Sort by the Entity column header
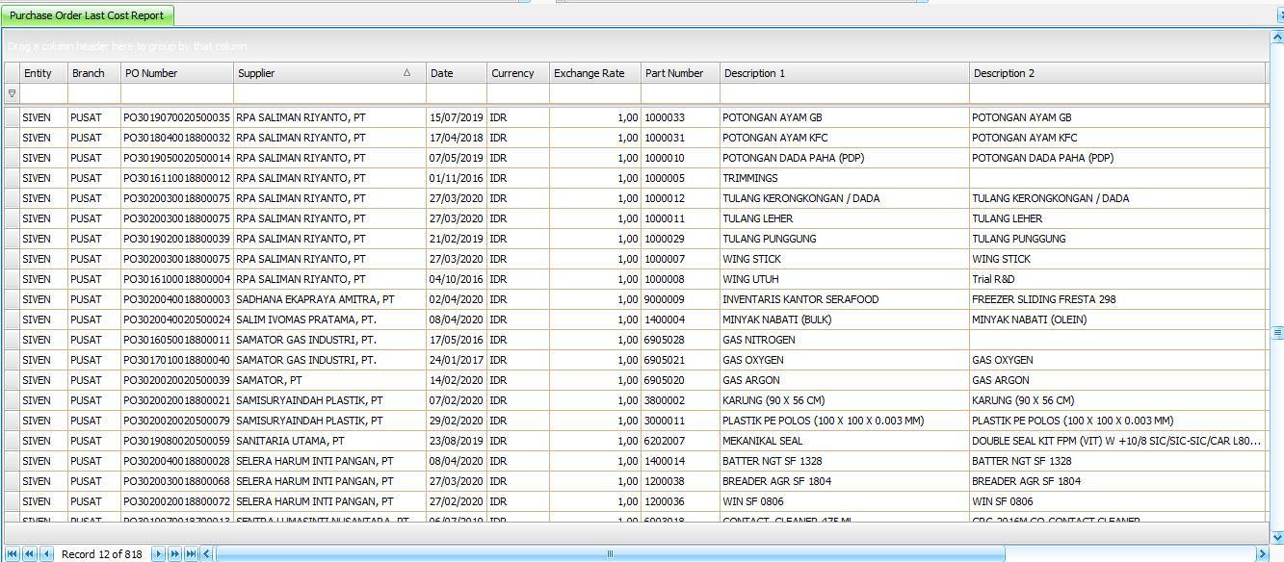The width and height of the screenshot is (1284, 562). [x=43, y=73]
